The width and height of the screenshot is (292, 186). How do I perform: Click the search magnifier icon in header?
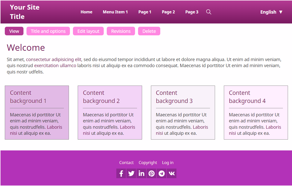point(208,12)
